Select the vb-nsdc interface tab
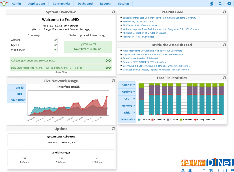 point(17,100)
